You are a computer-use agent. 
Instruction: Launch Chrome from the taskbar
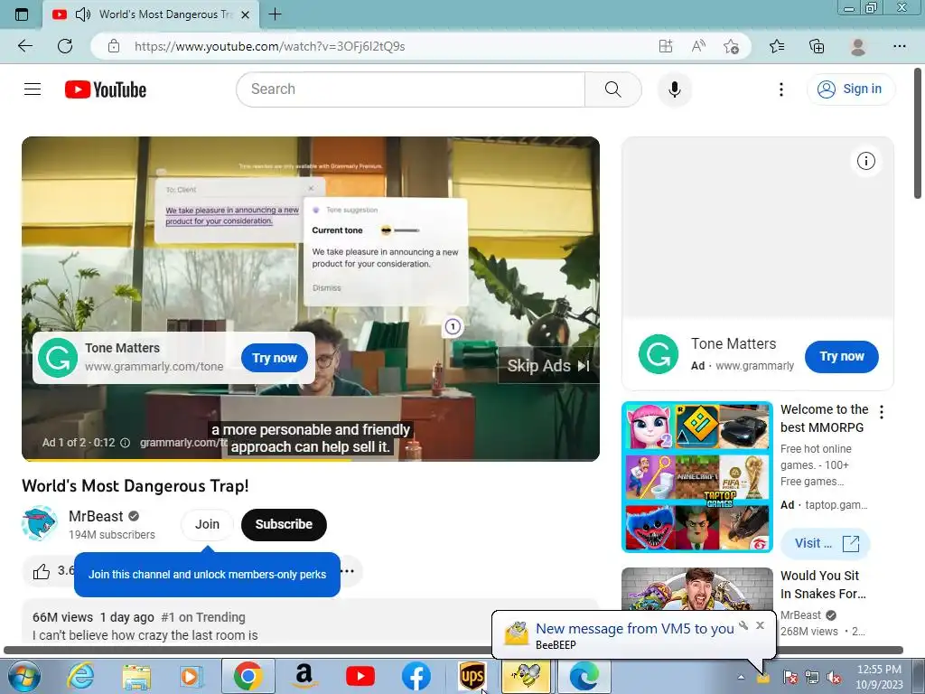248,676
